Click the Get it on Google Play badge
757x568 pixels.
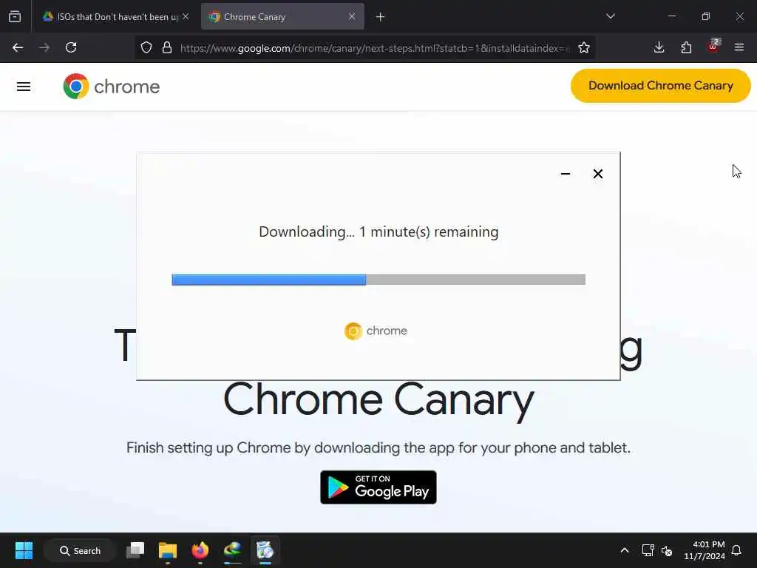(x=378, y=487)
